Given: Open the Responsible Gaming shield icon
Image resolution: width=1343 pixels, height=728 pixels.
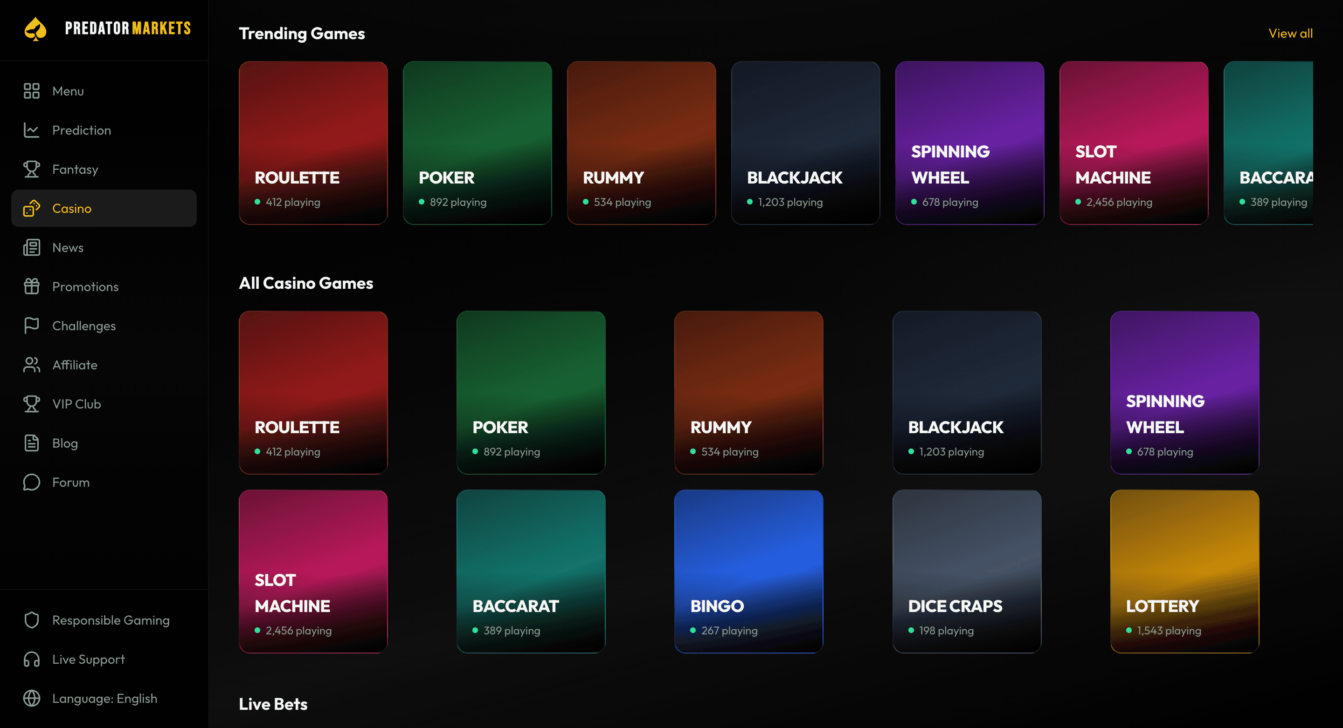Looking at the screenshot, I should tap(31, 620).
